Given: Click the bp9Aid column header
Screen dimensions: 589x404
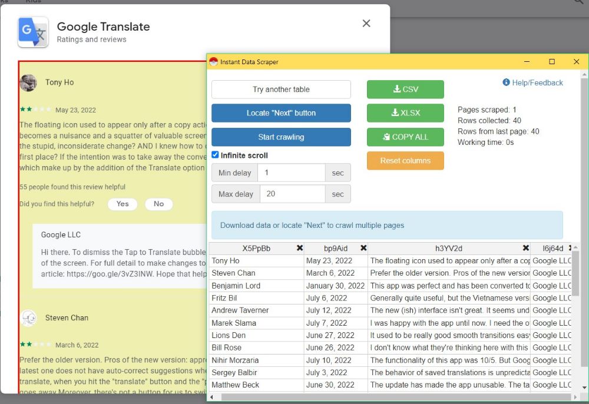Looking at the screenshot, I should click(x=336, y=249).
